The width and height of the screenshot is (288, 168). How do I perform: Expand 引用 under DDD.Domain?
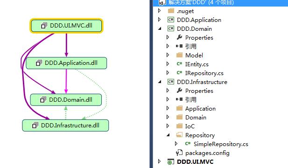tap(168, 46)
